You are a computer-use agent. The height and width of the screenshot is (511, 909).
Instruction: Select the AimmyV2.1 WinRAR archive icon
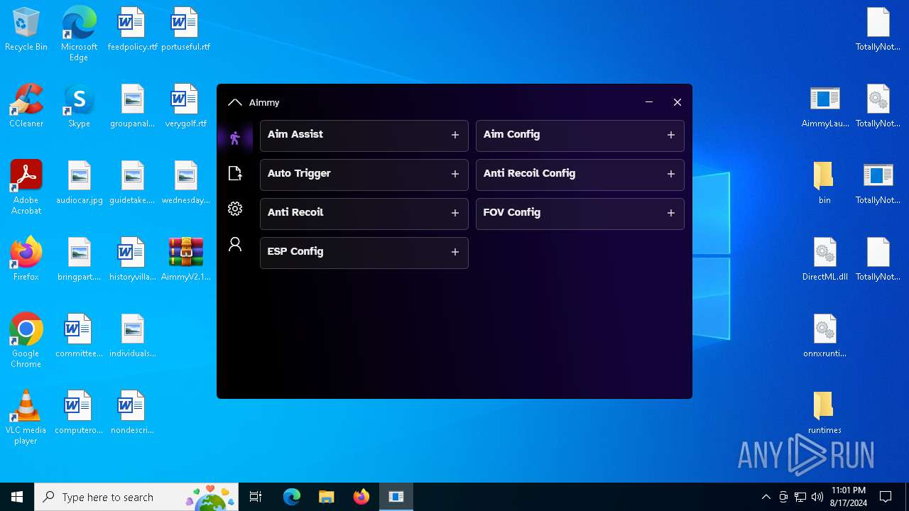pyautogui.click(x=185, y=260)
